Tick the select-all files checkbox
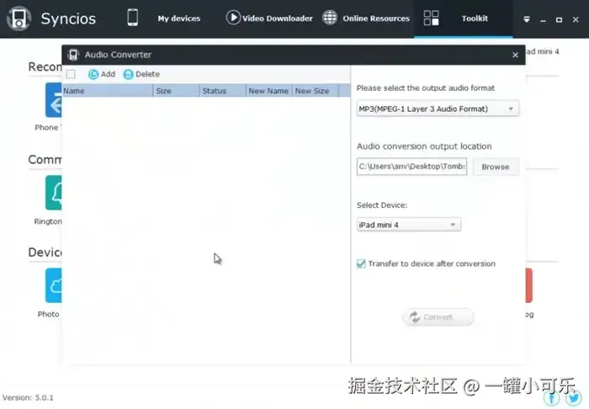Viewport: 589px width, 409px height. [x=71, y=74]
